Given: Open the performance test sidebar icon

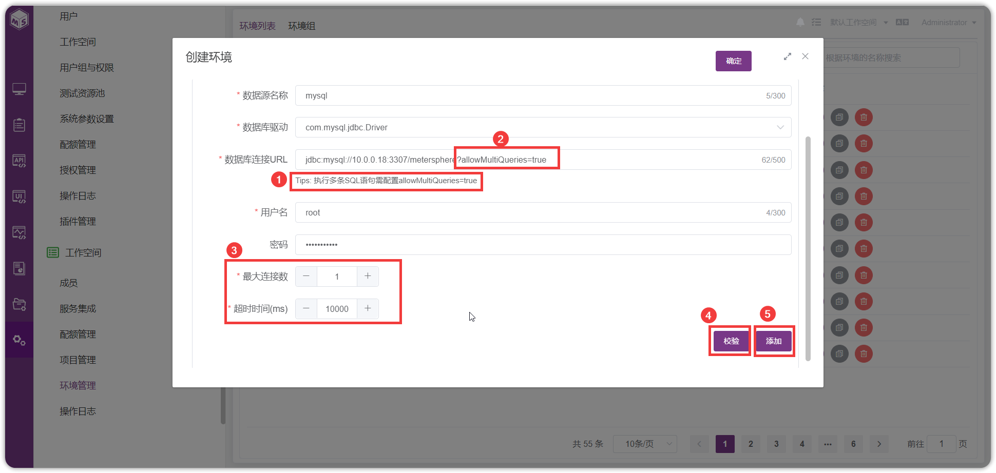Looking at the screenshot, I should click(x=19, y=233).
